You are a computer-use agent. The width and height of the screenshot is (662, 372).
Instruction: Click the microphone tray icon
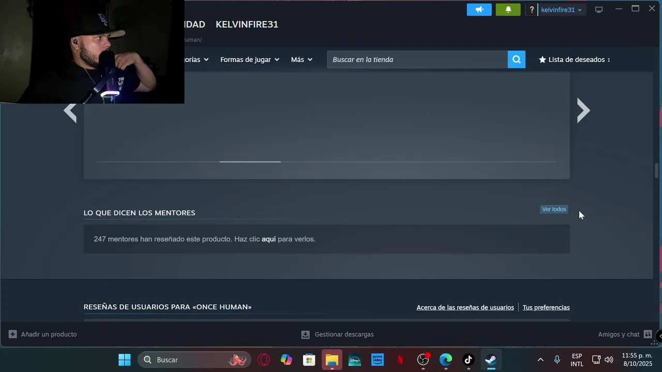pos(557,360)
